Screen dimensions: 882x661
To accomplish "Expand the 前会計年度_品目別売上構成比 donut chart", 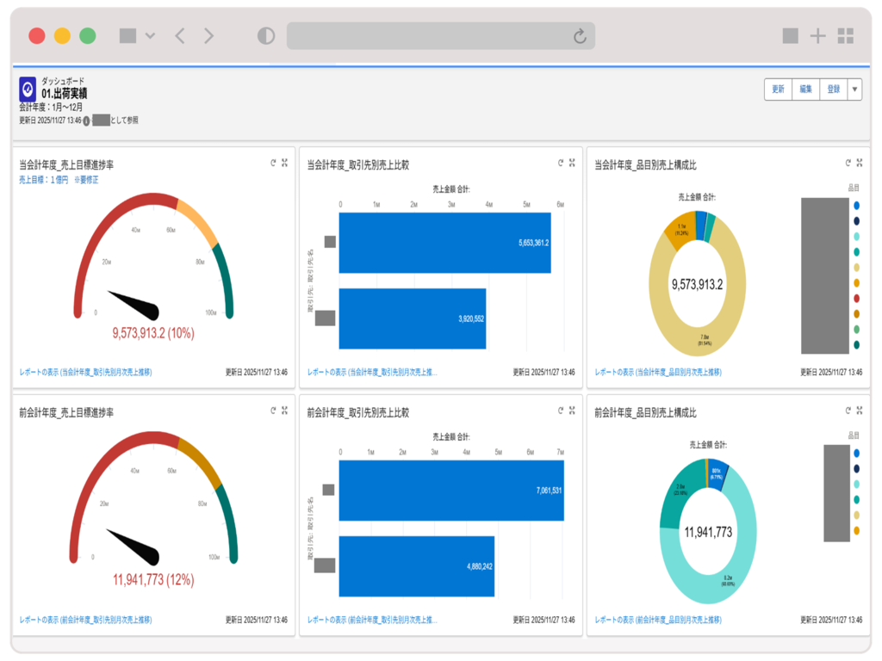I will (x=860, y=411).
